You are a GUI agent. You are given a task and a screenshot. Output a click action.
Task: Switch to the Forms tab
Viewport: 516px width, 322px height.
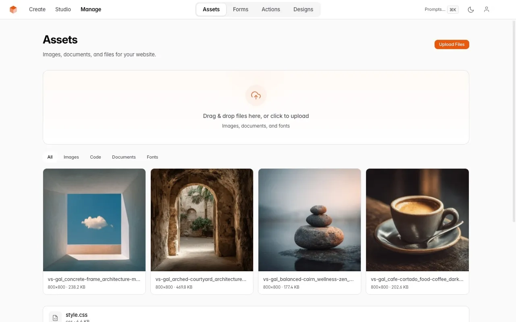tap(240, 9)
